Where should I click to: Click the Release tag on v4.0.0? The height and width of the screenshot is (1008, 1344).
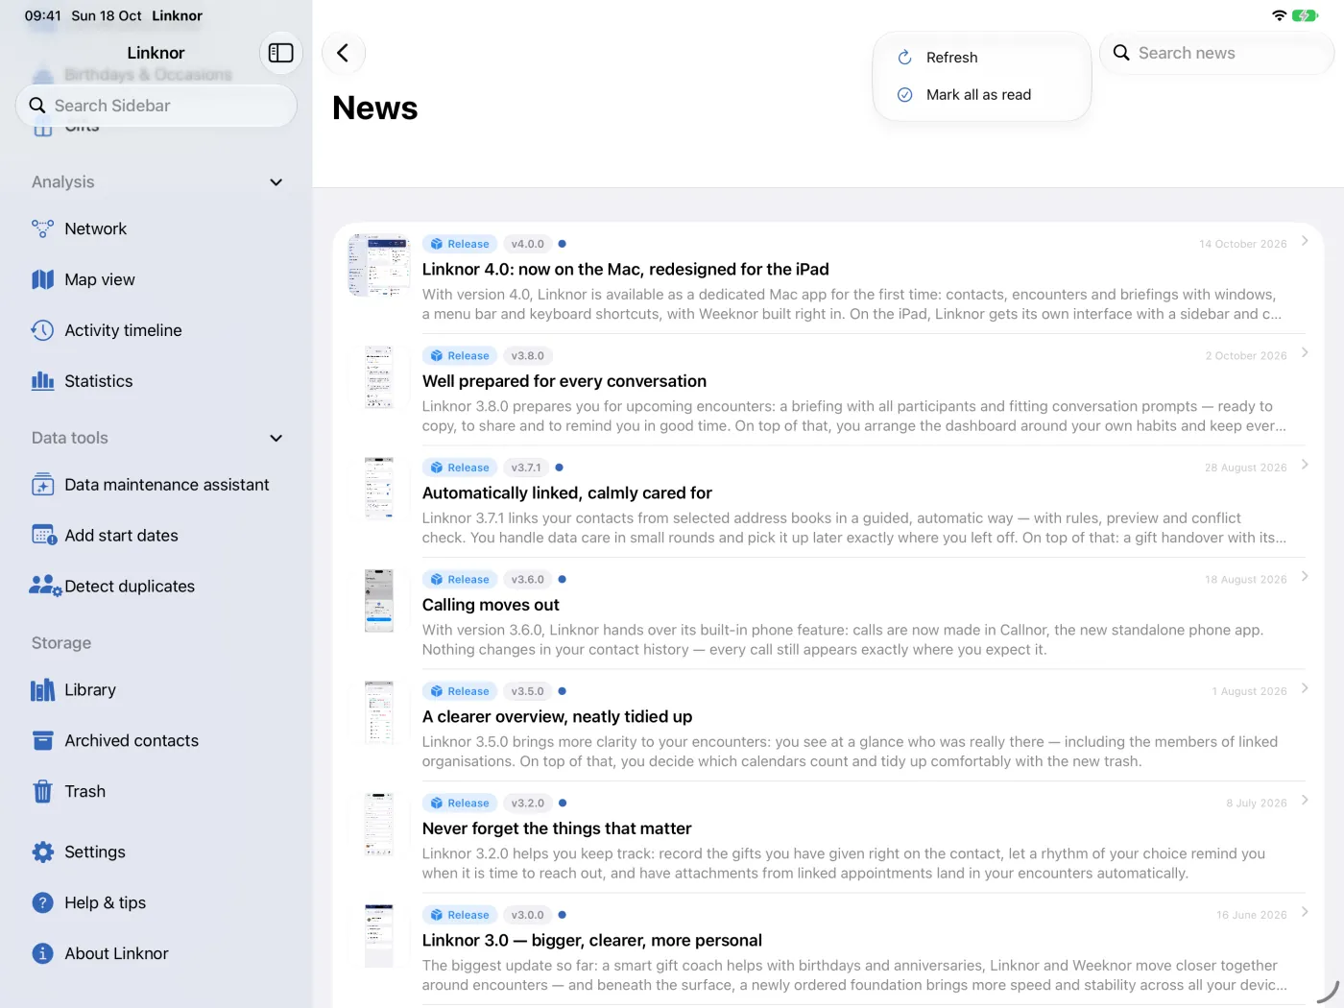click(460, 244)
